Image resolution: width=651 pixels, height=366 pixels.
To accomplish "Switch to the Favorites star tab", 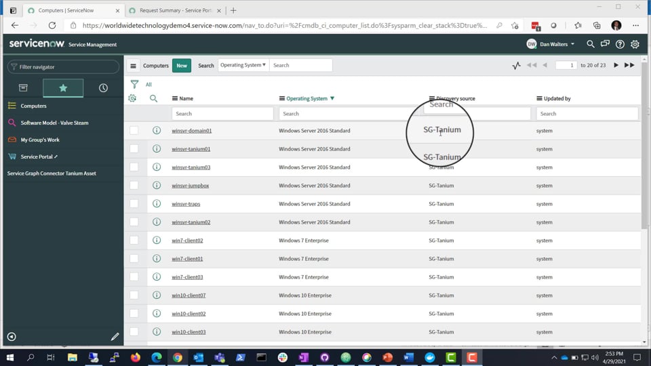I will [x=63, y=88].
